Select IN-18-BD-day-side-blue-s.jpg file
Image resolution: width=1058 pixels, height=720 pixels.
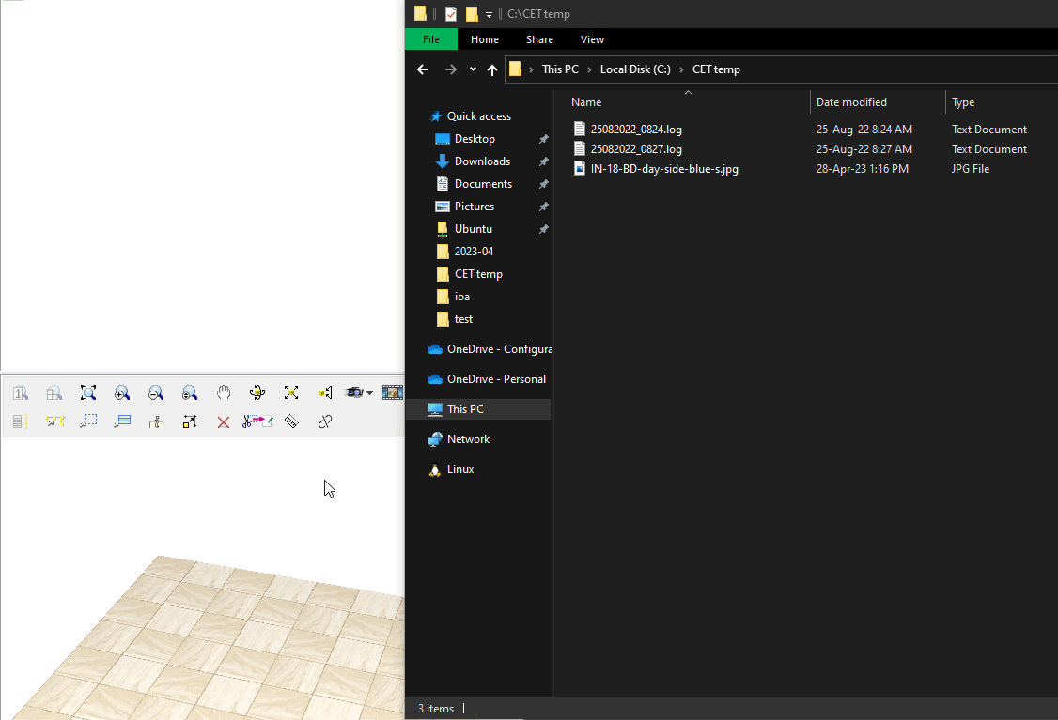664,169
